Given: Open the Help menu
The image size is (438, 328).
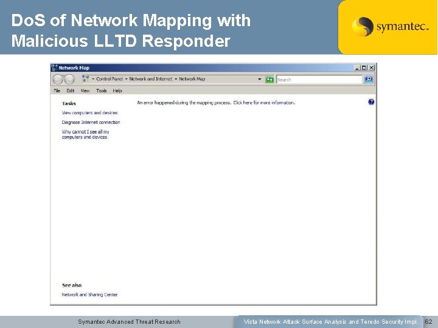Looking at the screenshot, I should pyautogui.click(x=117, y=91).
